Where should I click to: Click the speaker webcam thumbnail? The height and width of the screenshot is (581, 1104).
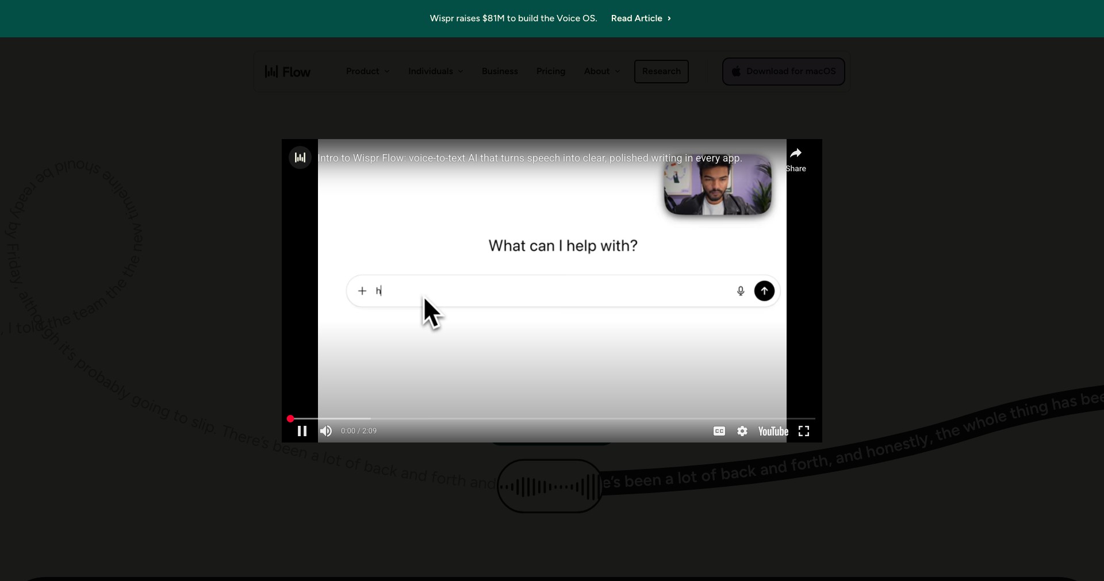point(718,184)
